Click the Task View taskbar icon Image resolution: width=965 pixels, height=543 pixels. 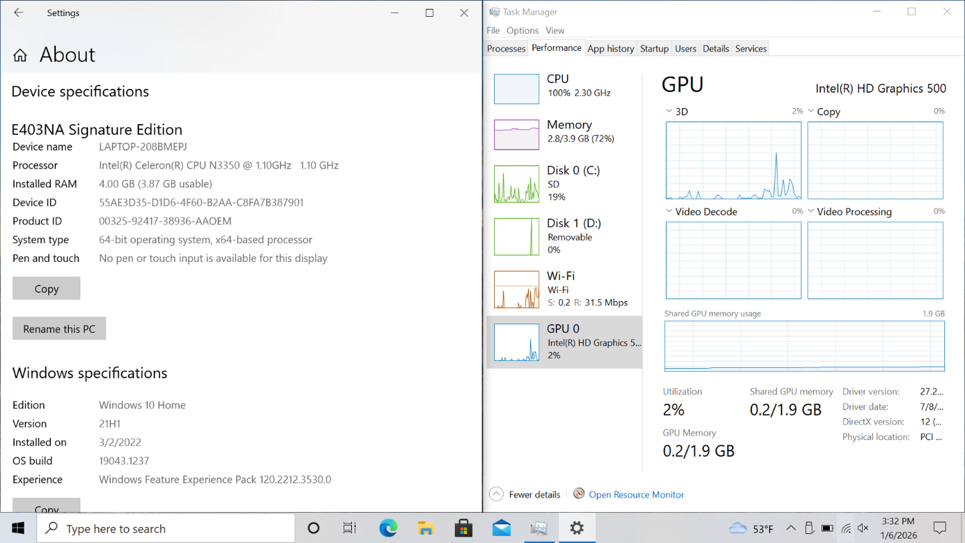(x=349, y=528)
